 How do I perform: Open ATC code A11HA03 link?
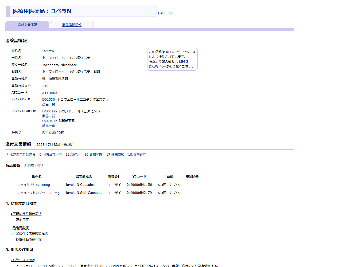coord(50,93)
